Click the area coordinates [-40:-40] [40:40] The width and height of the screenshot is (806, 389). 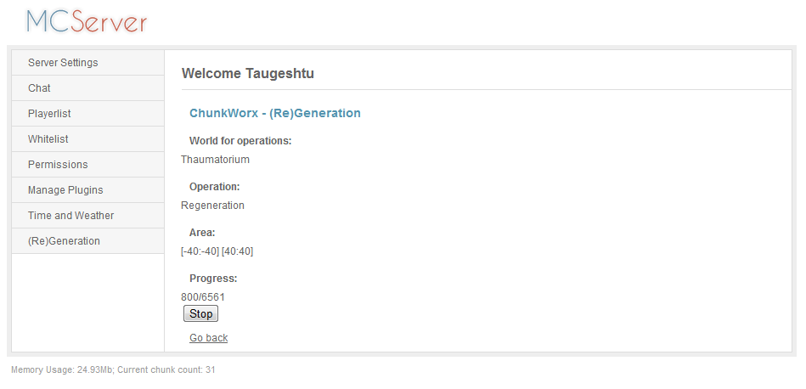click(217, 251)
